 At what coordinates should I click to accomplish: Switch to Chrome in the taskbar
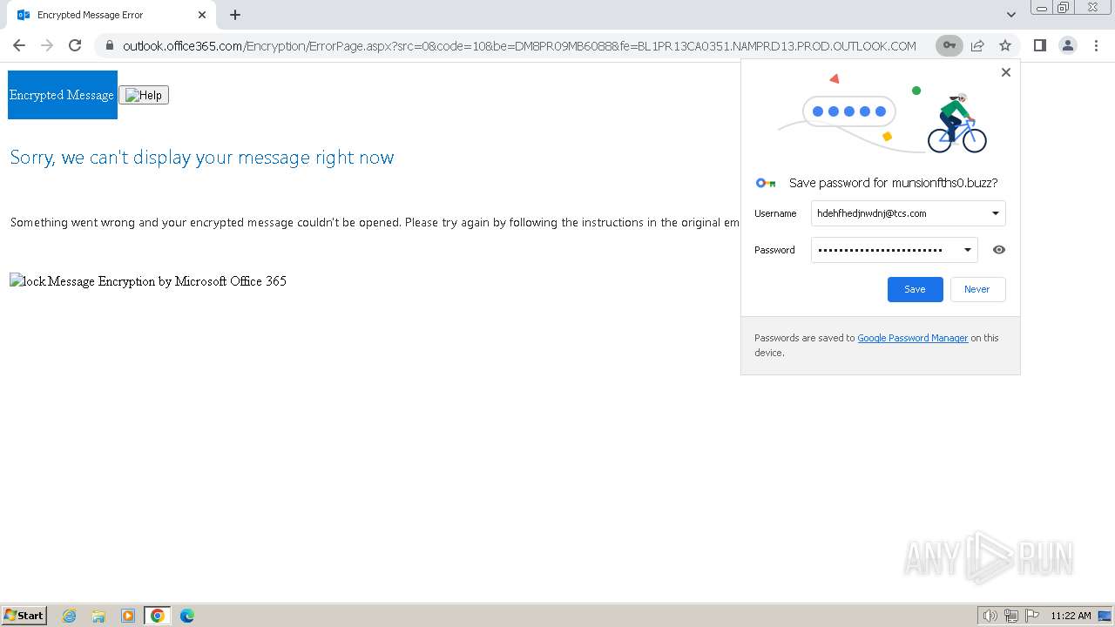coord(158,616)
